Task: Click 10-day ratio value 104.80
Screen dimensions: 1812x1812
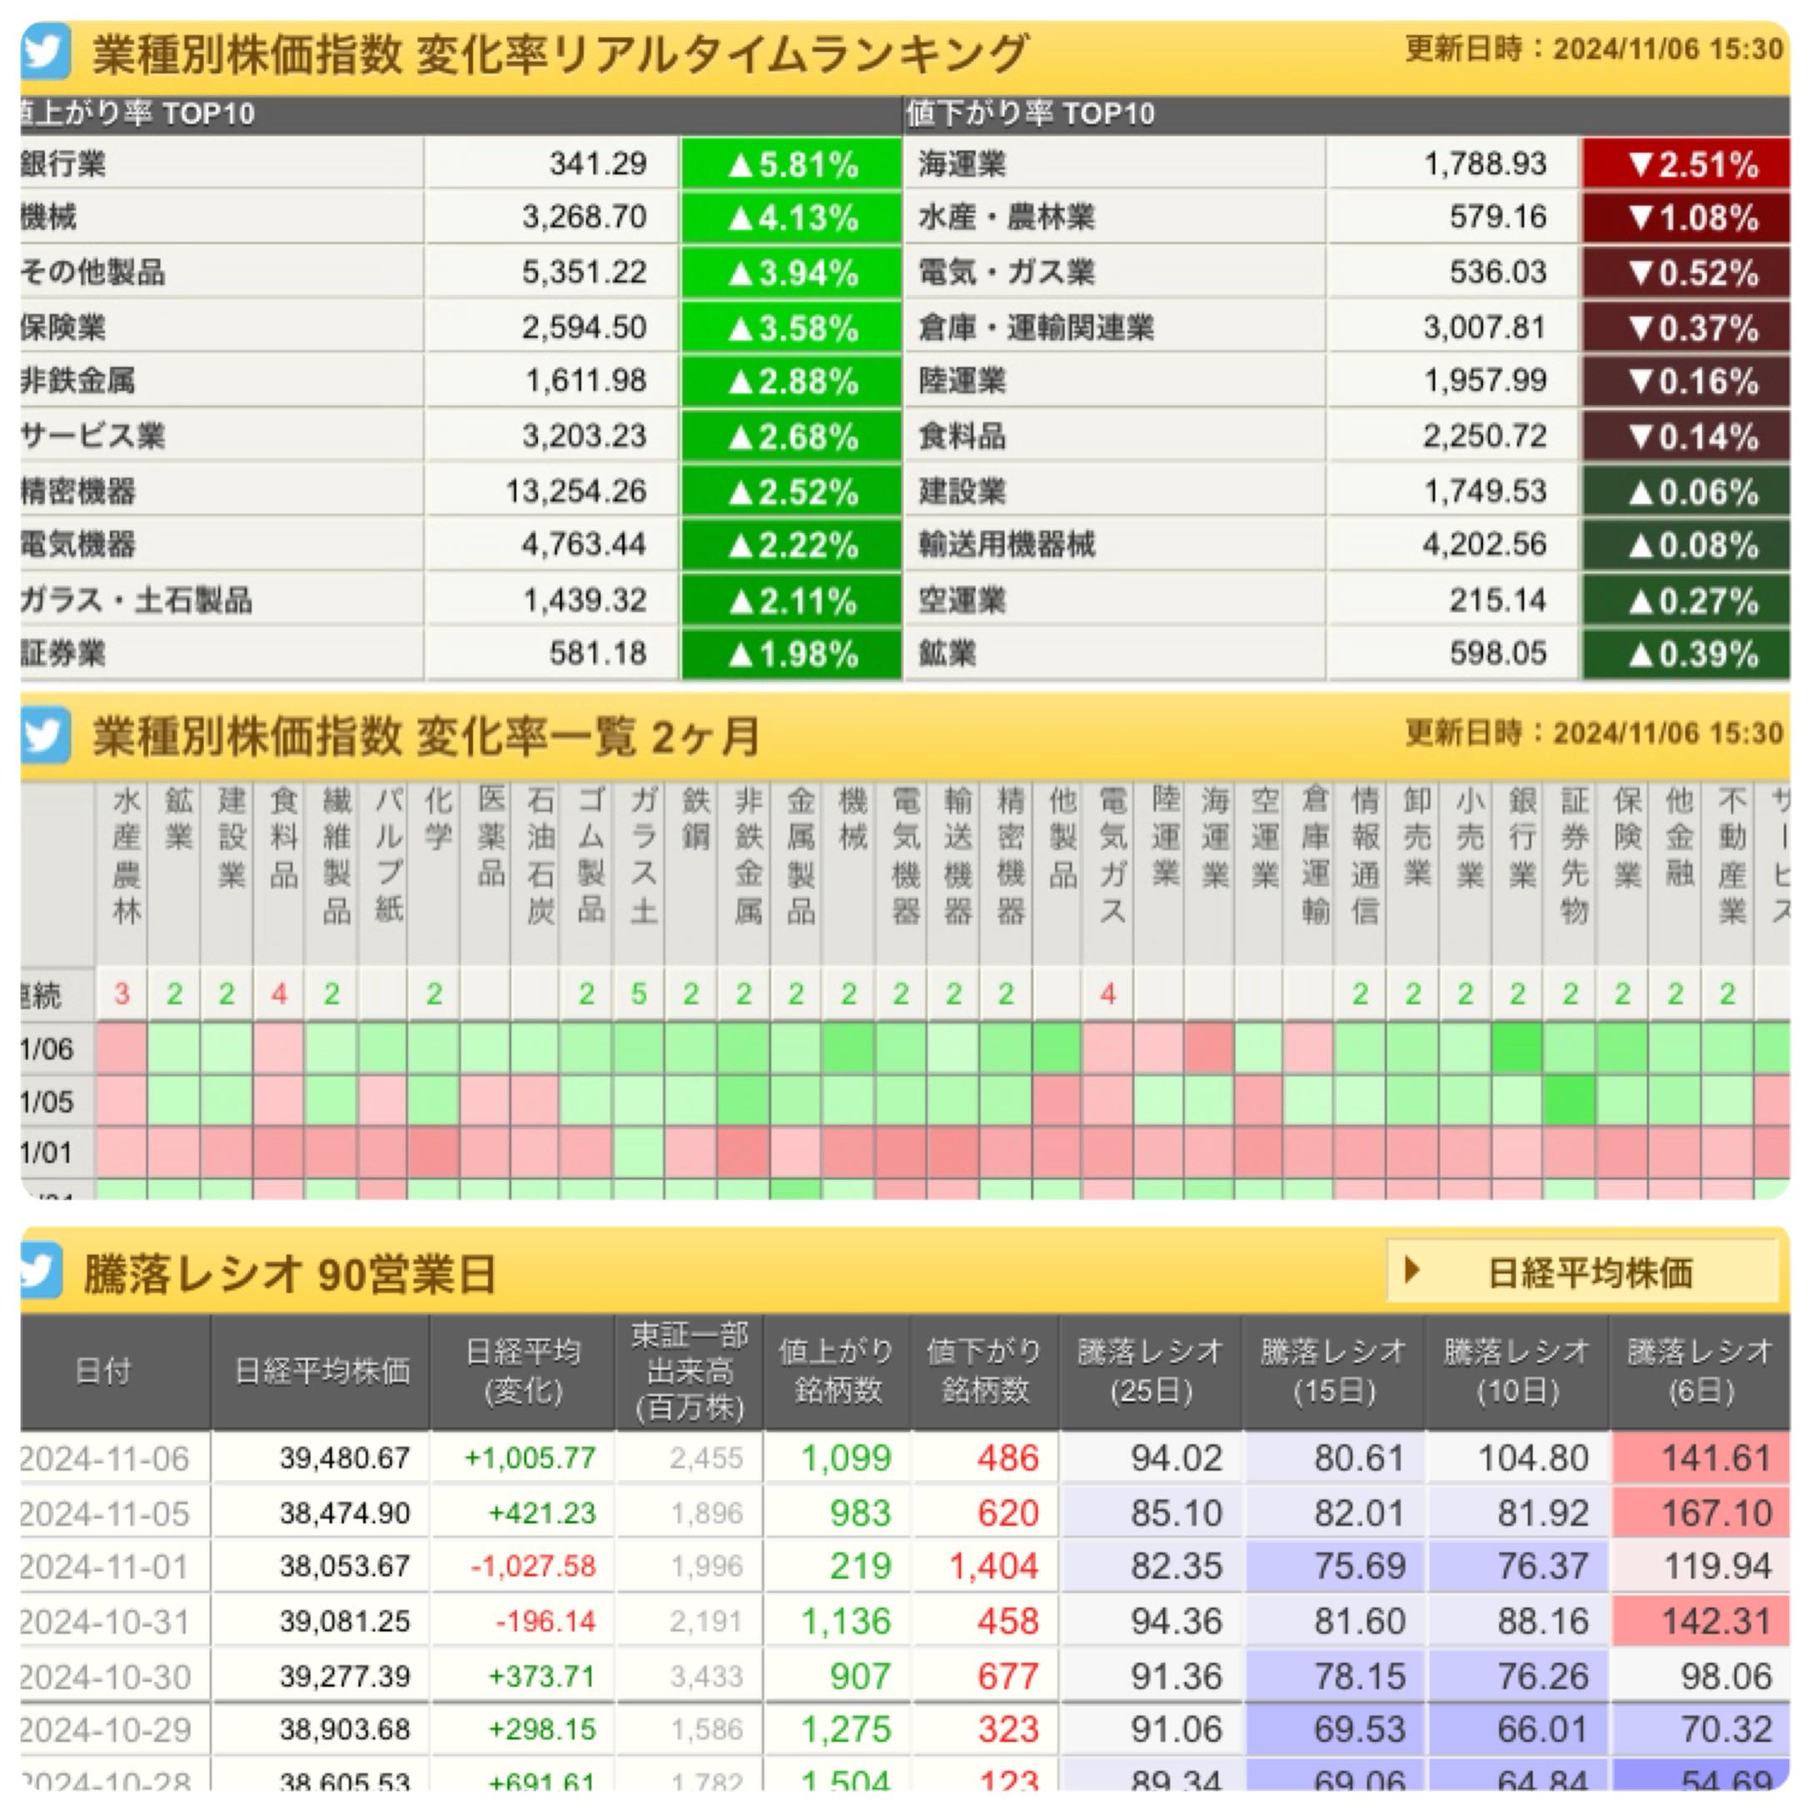Action: [1533, 1458]
